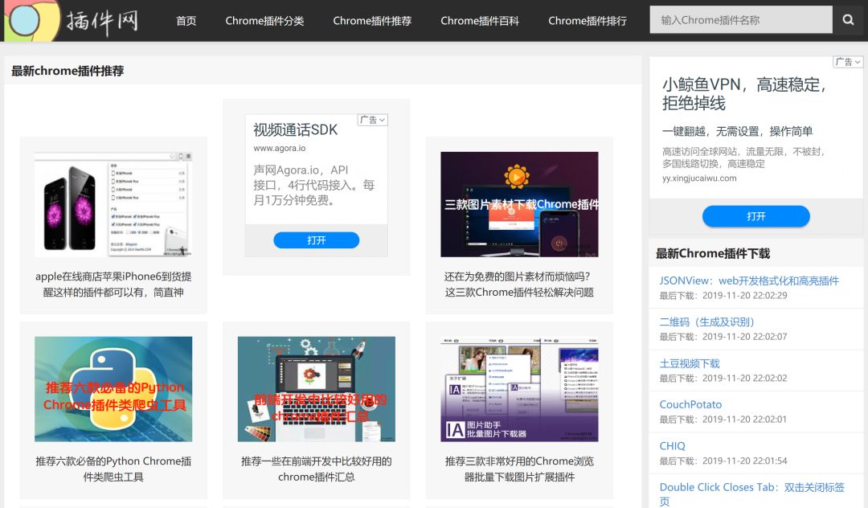The image size is (868, 508).
Task: Click timestamp 2019-11-20 22:02:29
Action: click(x=744, y=296)
